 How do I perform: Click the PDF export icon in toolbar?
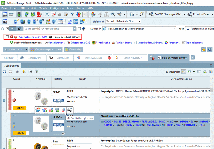(x=39, y=14)
